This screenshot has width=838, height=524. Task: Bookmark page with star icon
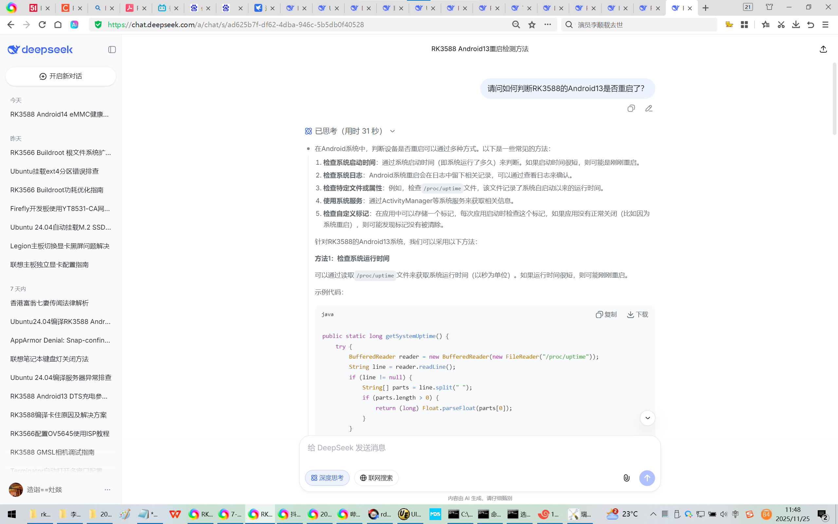[x=532, y=25]
